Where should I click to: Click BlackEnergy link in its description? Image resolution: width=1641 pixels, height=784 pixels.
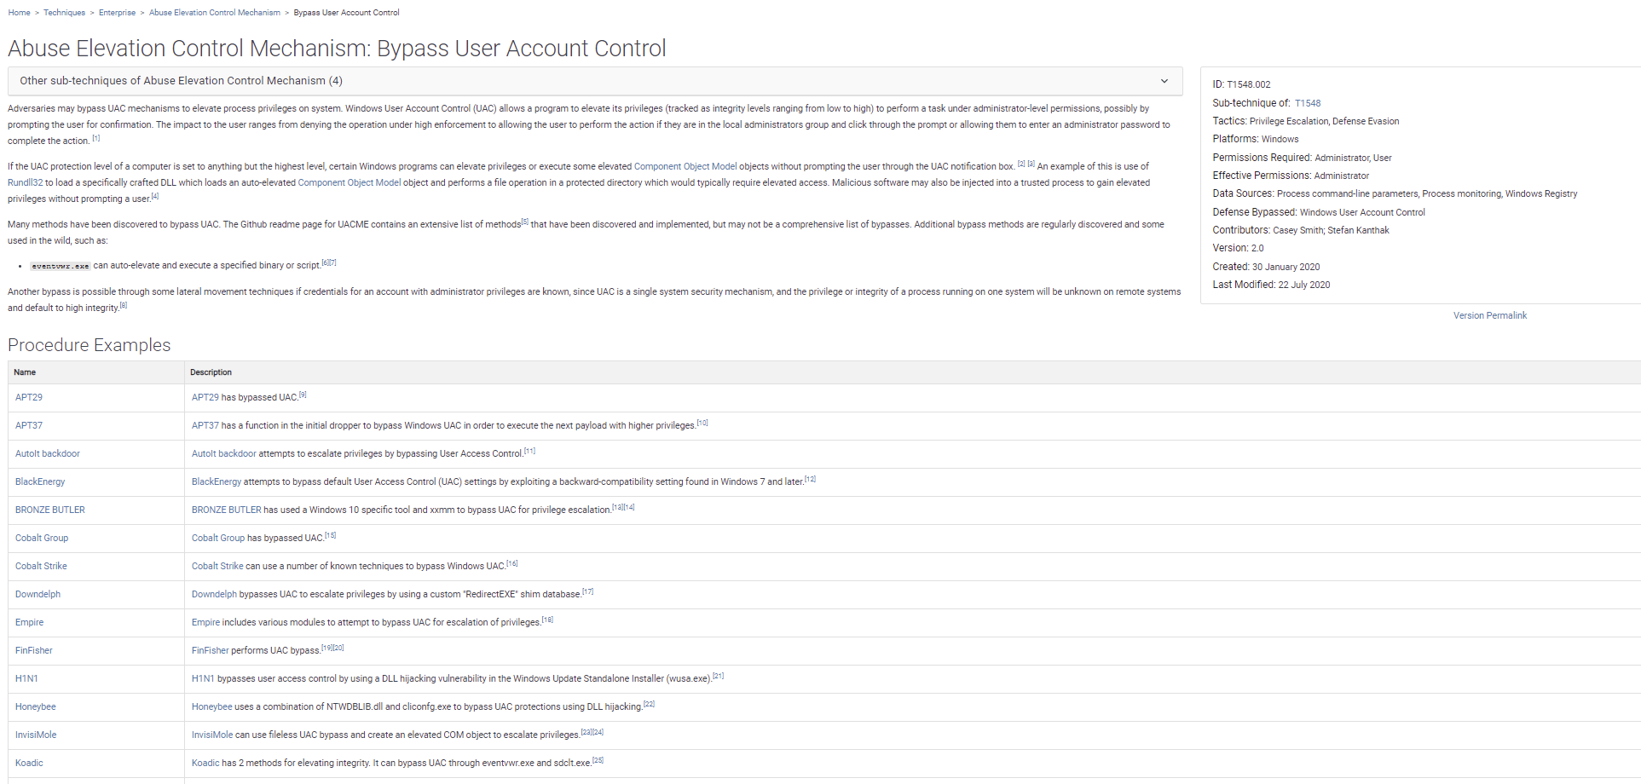217,481
